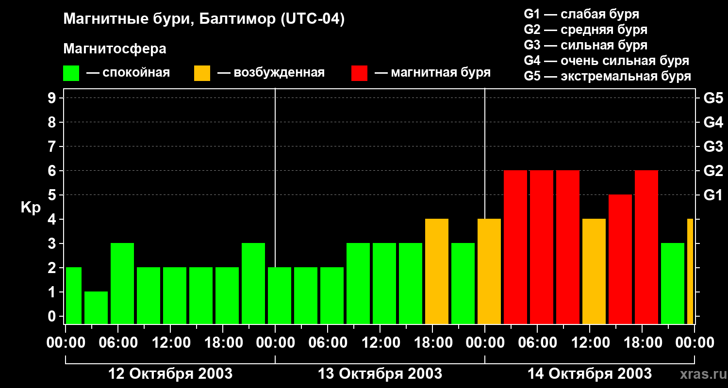Click the green 'спокойная' legend swatch

click(x=71, y=73)
